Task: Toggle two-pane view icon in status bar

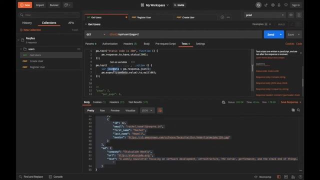Action: click(x=279, y=177)
